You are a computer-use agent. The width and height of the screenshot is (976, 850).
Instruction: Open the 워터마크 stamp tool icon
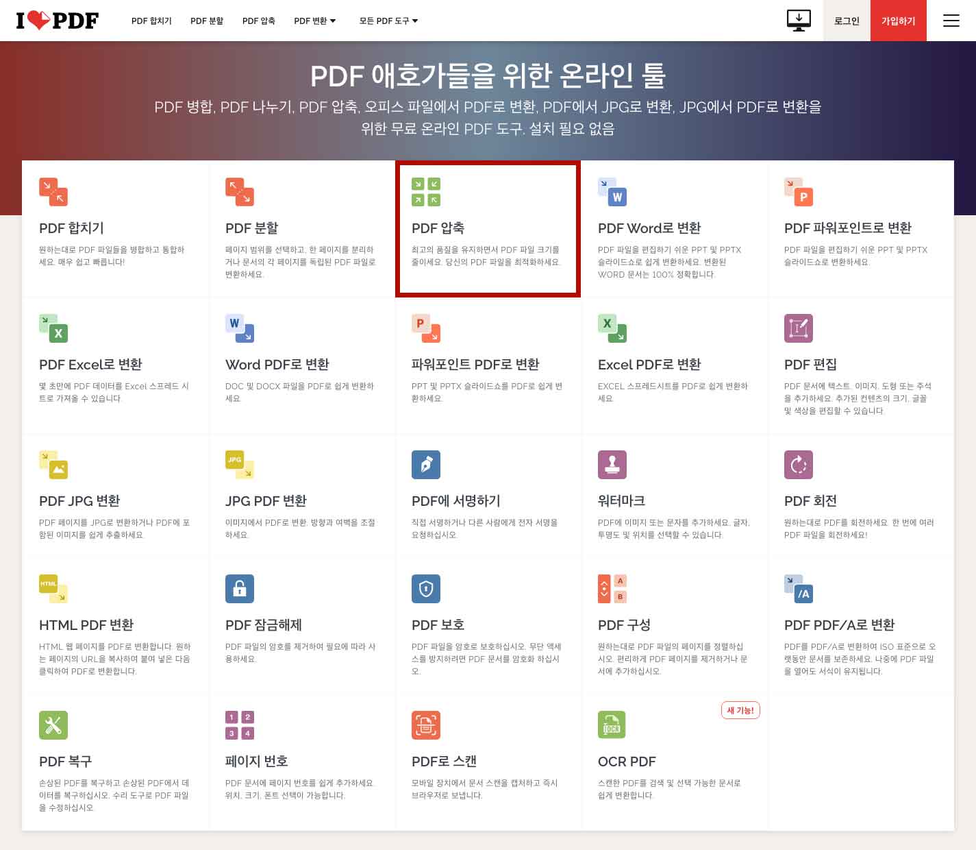point(612,465)
